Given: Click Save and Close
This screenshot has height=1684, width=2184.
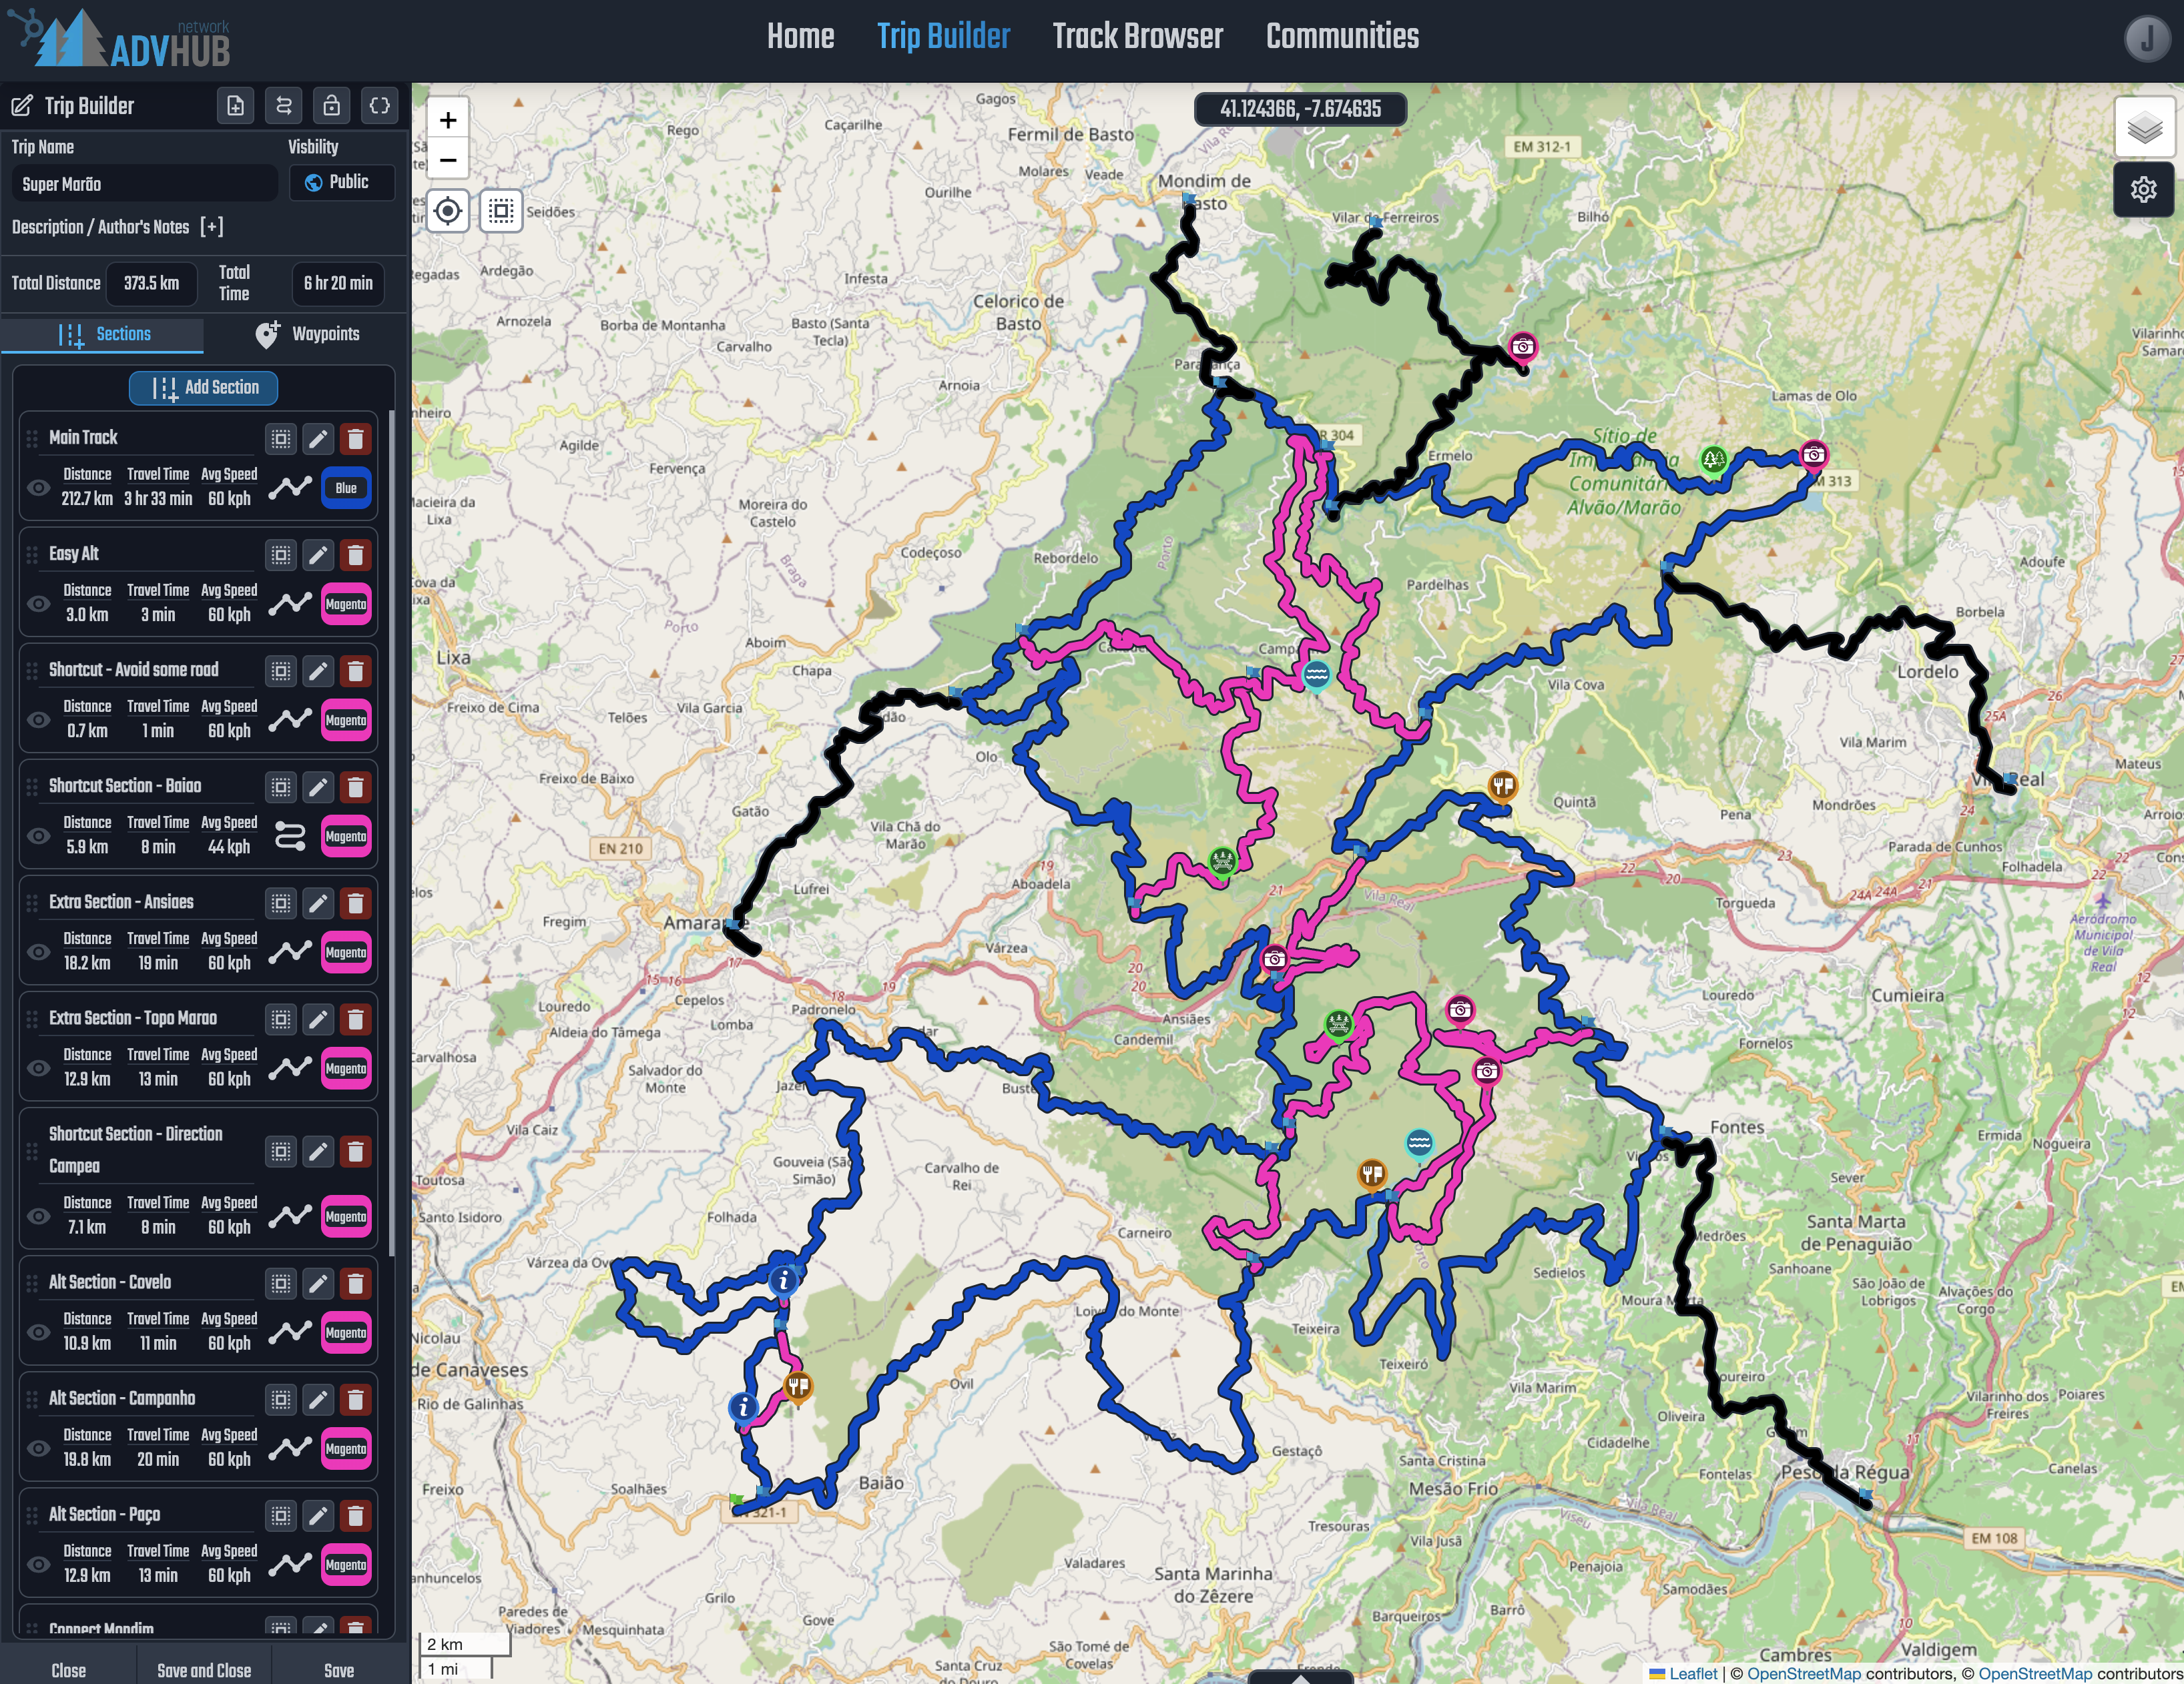Looking at the screenshot, I should click(204, 1670).
